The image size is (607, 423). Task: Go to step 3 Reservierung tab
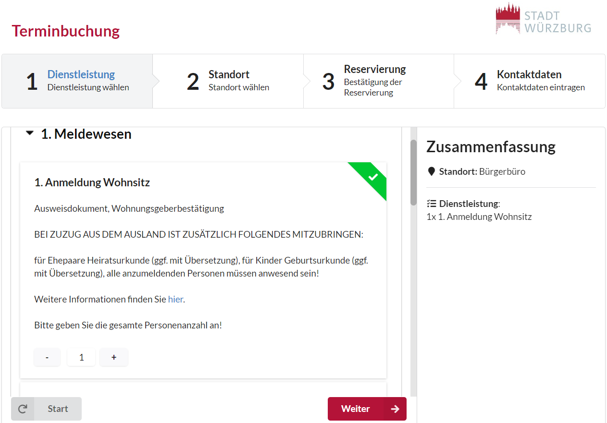pos(379,81)
